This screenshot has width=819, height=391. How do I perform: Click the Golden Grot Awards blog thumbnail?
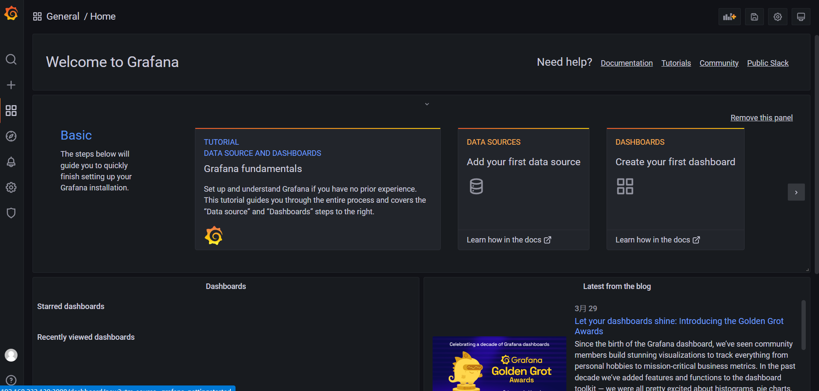coord(499,363)
